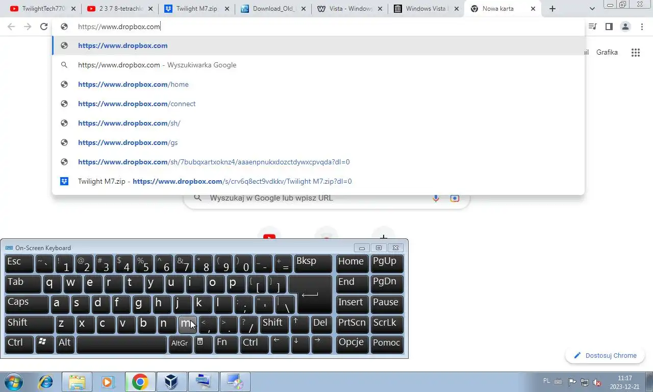The image size is (653, 392).
Task: Open the Chrome profile avatar icon
Action: [x=625, y=27]
